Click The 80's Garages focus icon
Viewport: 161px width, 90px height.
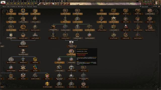[59, 67]
